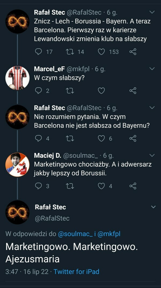The height and width of the screenshot is (288, 161).
Task: Open the 'Twitter for iPad' source link
Action: point(76,272)
